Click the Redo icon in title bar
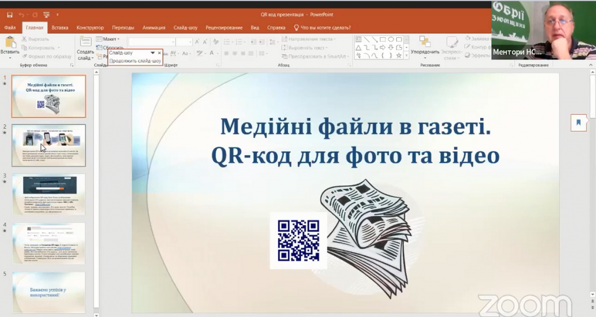596x317 pixels. pos(34,15)
